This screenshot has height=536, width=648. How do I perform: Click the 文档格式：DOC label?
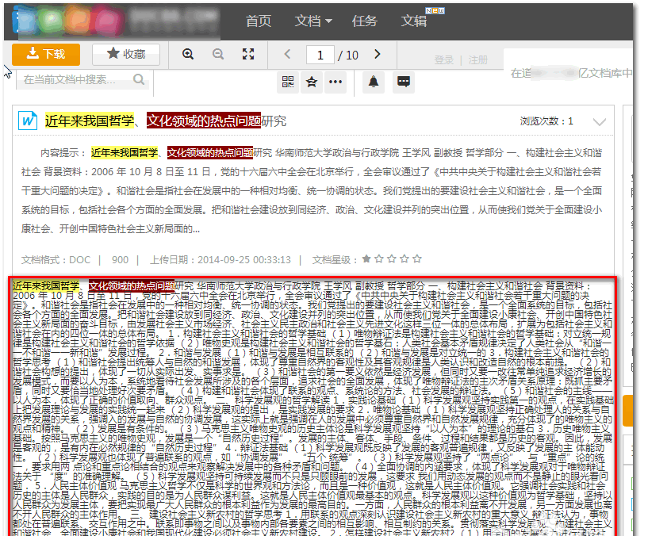tap(56, 259)
